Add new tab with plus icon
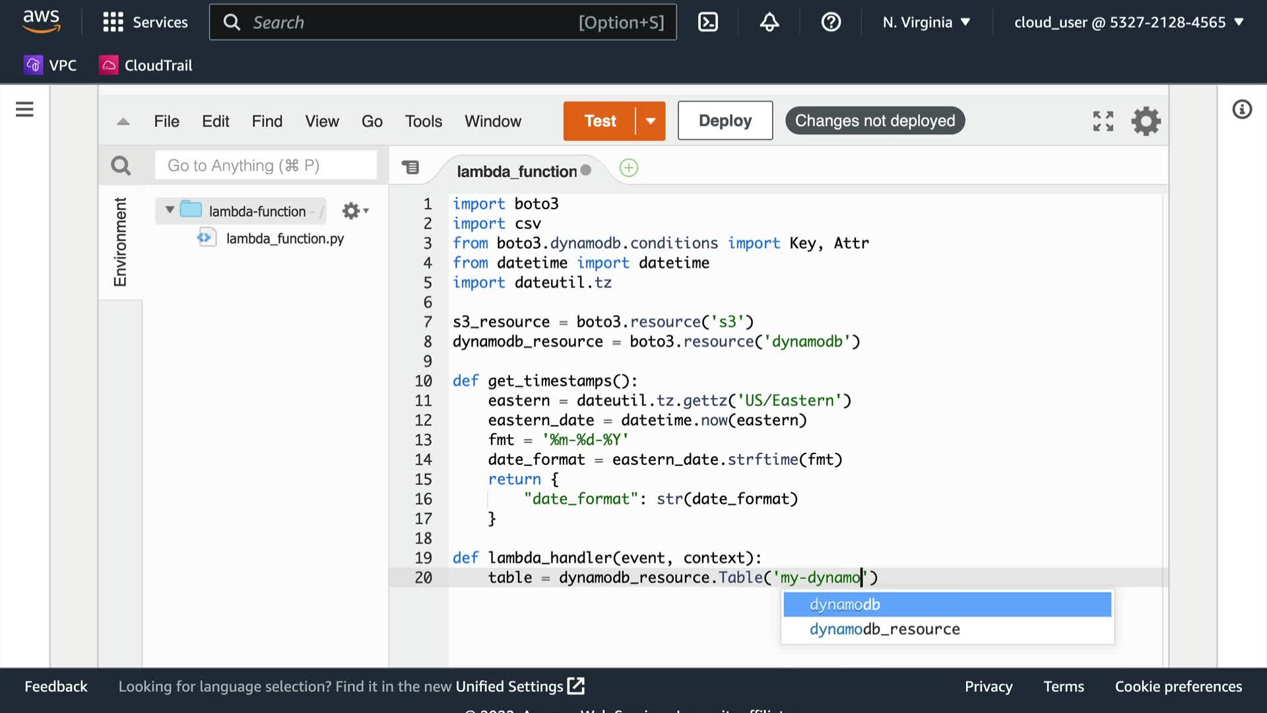This screenshot has height=713, width=1267. tap(629, 168)
